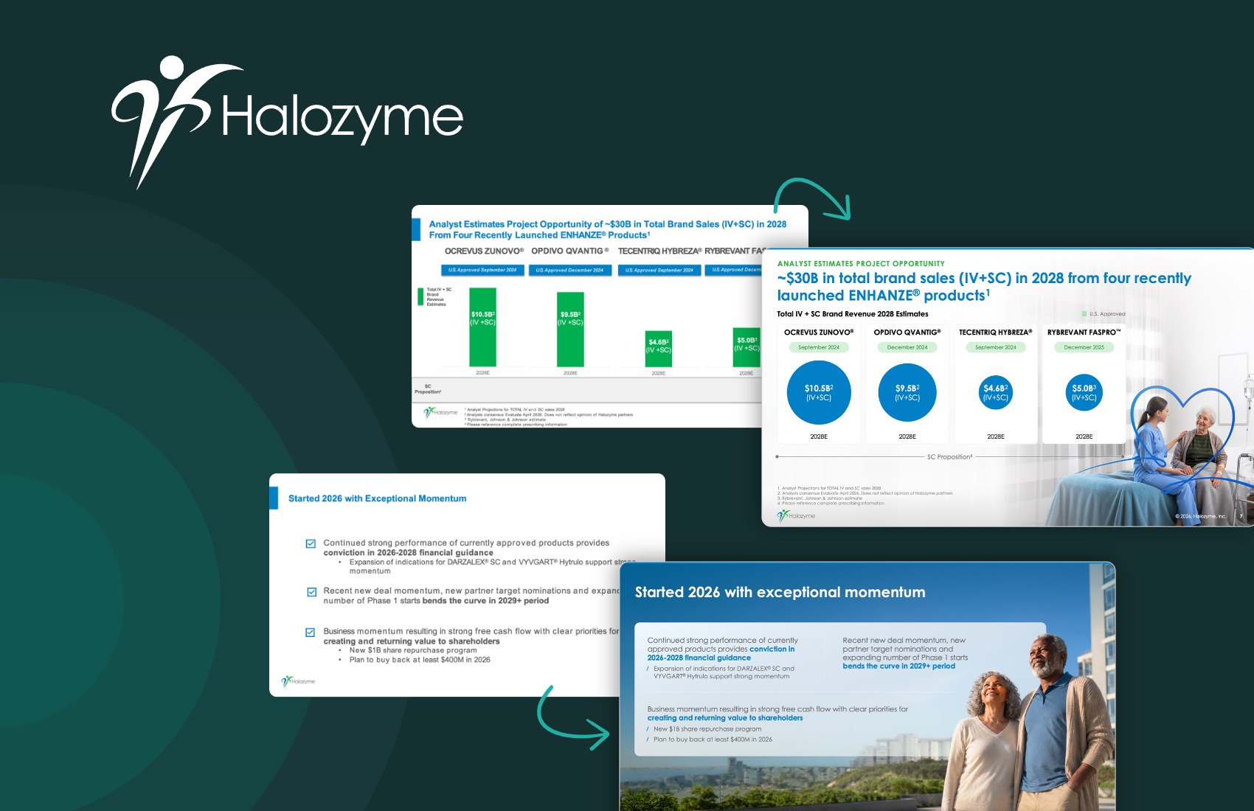Click the blue slide title 'Started 2026 with exceptional momentum'
The height and width of the screenshot is (811, 1254).
tap(780, 592)
